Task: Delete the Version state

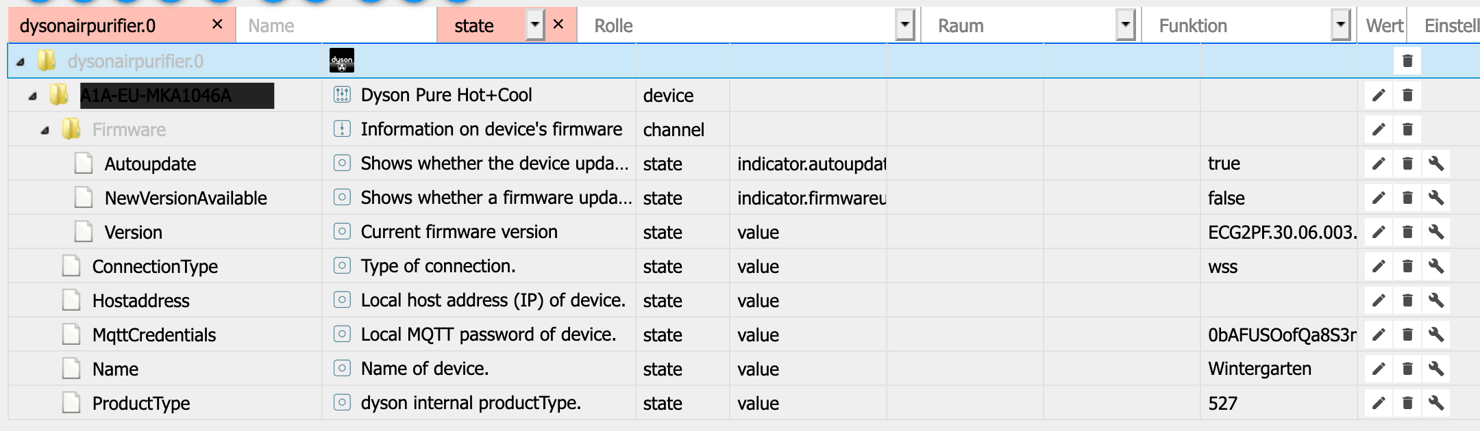Action: (x=1407, y=232)
